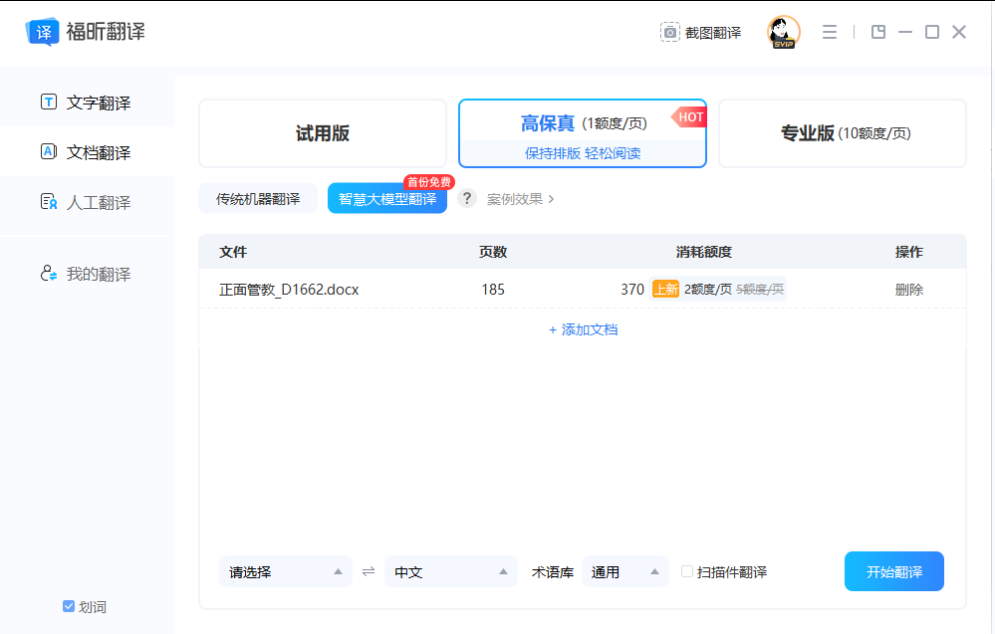Select the 传统机器翻译 option

(258, 199)
